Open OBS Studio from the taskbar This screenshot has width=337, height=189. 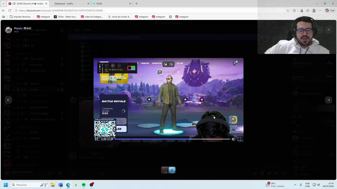point(91,185)
